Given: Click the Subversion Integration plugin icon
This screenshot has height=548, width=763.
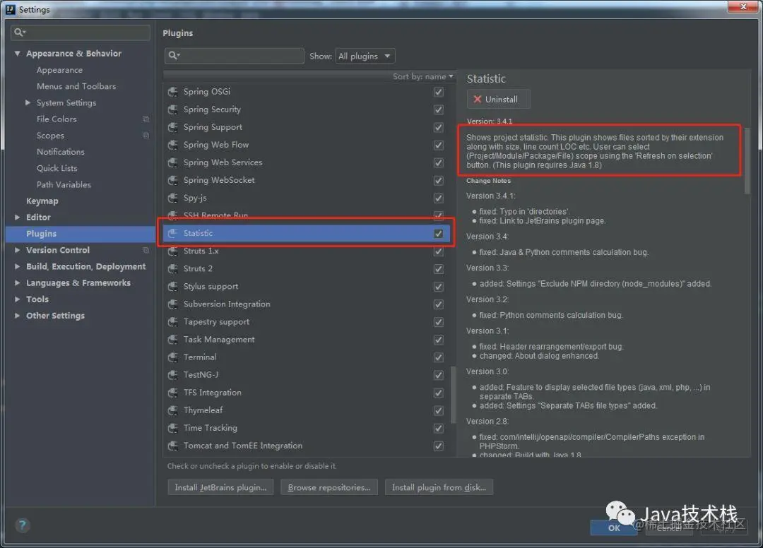Looking at the screenshot, I should coord(172,304).
